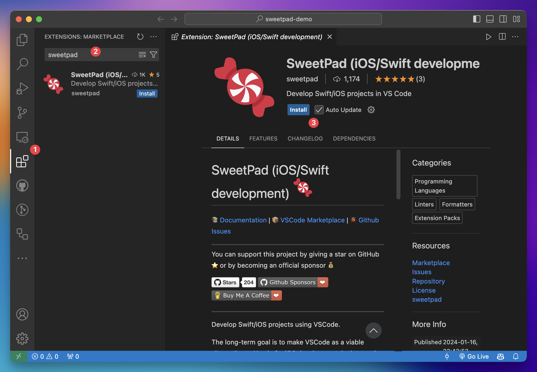Click the details pane scrollbar
This screenshot has width=537, height=372.
point(398,174)
